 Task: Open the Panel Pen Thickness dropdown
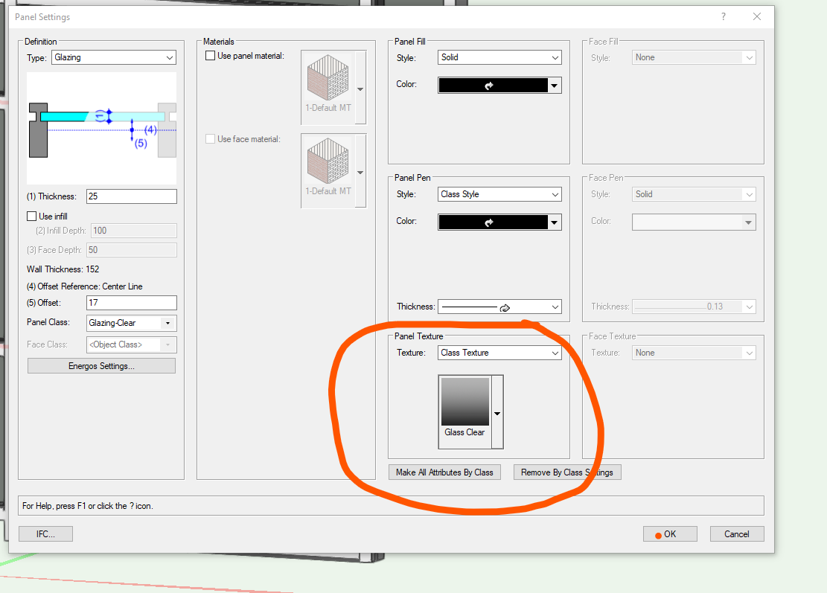pos(499,307)
